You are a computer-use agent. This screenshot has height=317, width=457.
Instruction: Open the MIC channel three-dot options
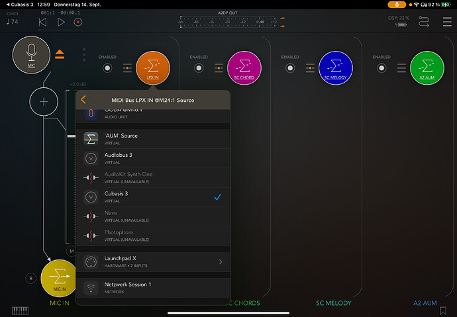[84, 55]
